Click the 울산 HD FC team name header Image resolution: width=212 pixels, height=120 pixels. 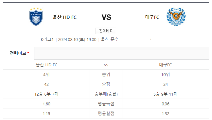(x=64, y=17)
